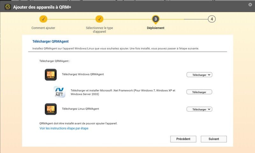The width and height of the screenshot is (255, 153).
Task: Click Téléchargez Windows QRMAgent text
Action: coord(83,74)
